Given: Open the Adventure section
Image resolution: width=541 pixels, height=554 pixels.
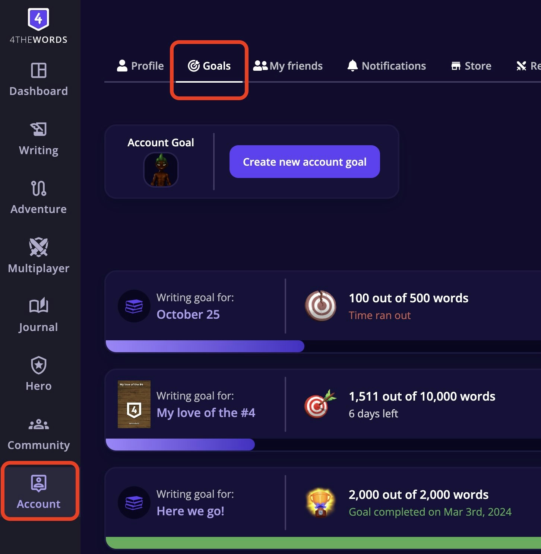Looking at the screenshot, I should 38,197.
